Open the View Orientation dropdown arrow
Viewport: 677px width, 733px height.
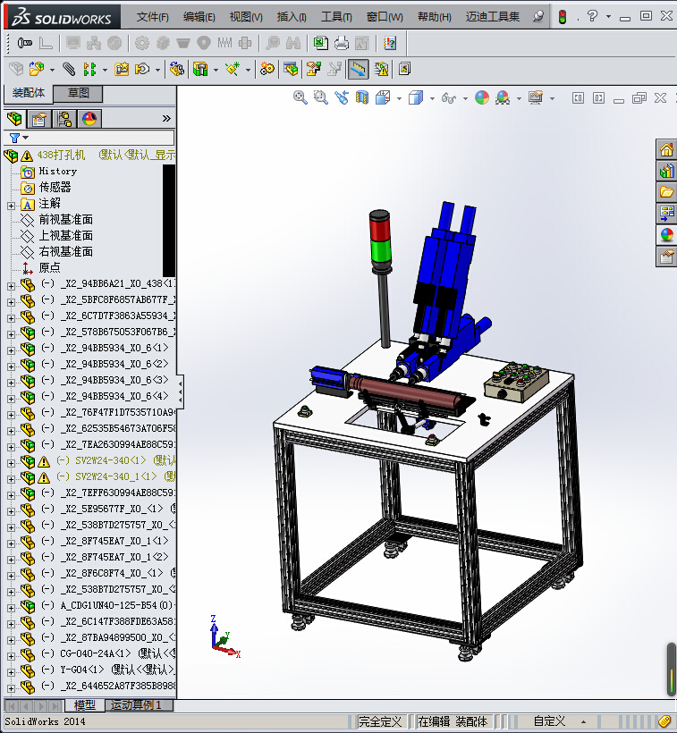click(x=399, y=98)
